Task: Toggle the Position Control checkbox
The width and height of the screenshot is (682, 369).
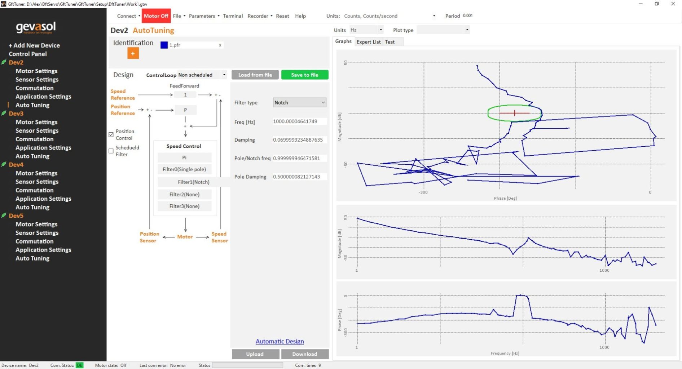Action: pos(111,135)
